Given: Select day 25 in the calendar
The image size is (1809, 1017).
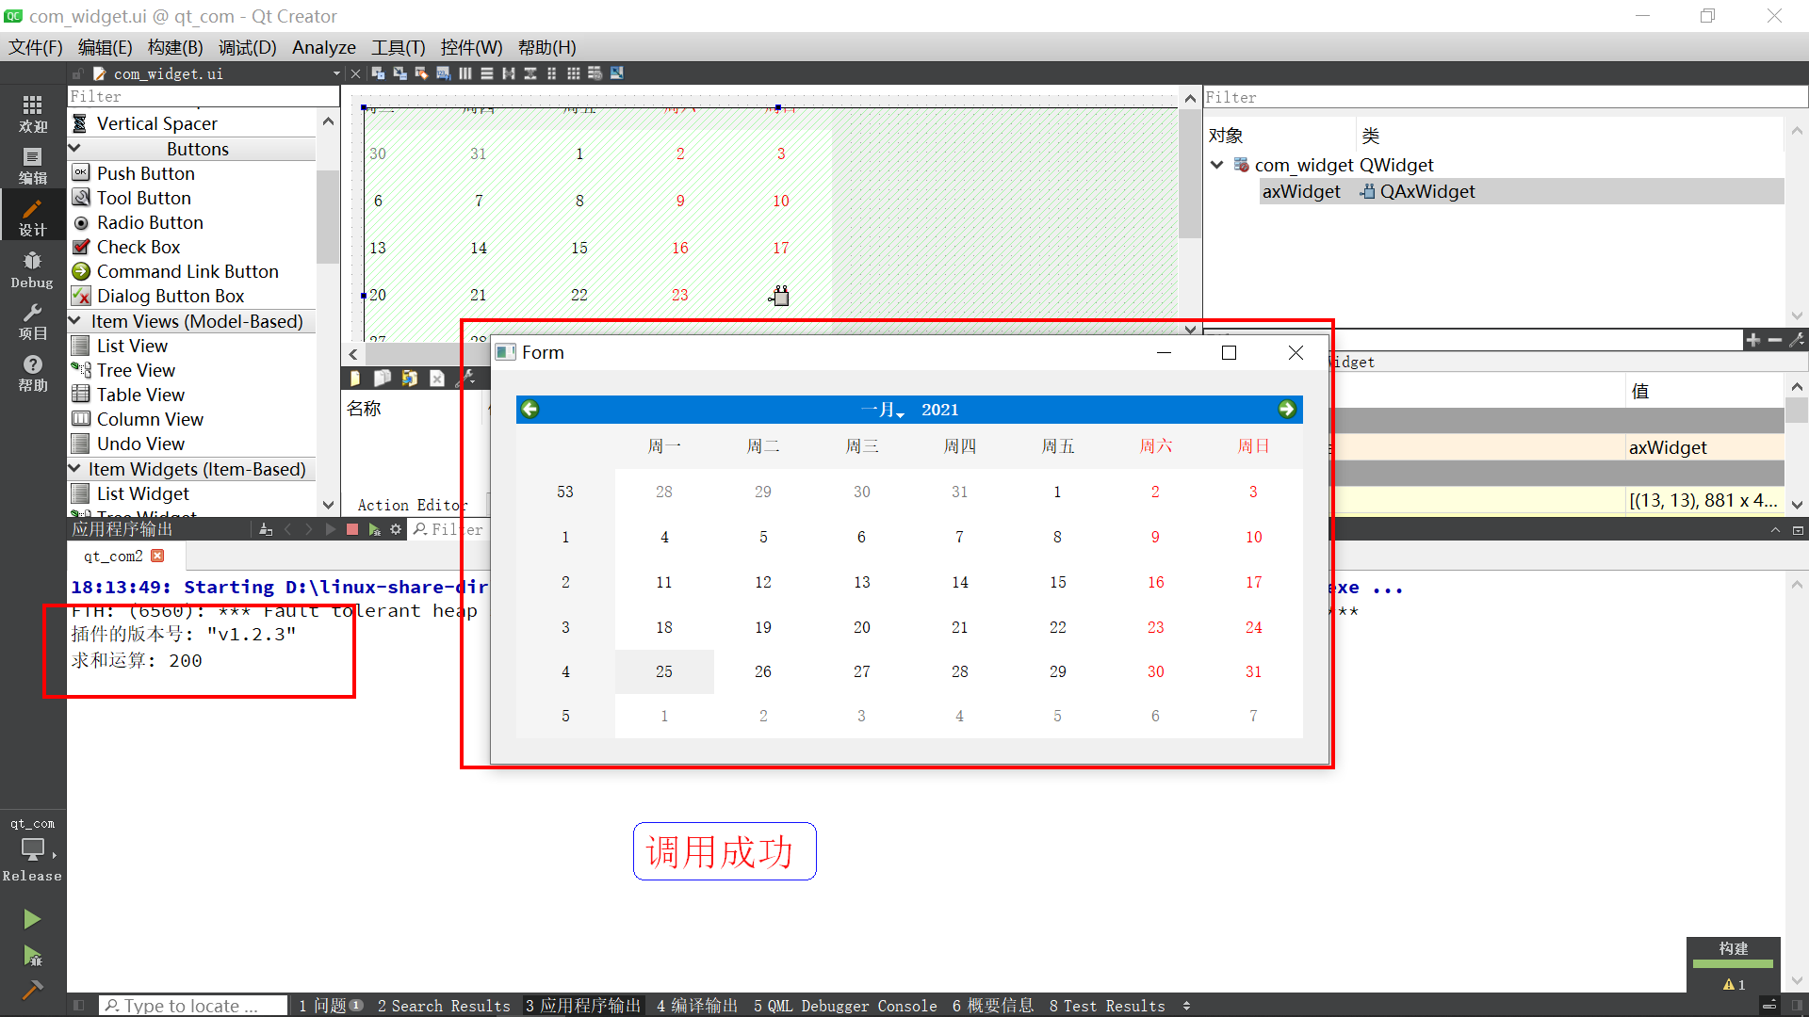Looking at the screenshot, I should pos(664,671).
